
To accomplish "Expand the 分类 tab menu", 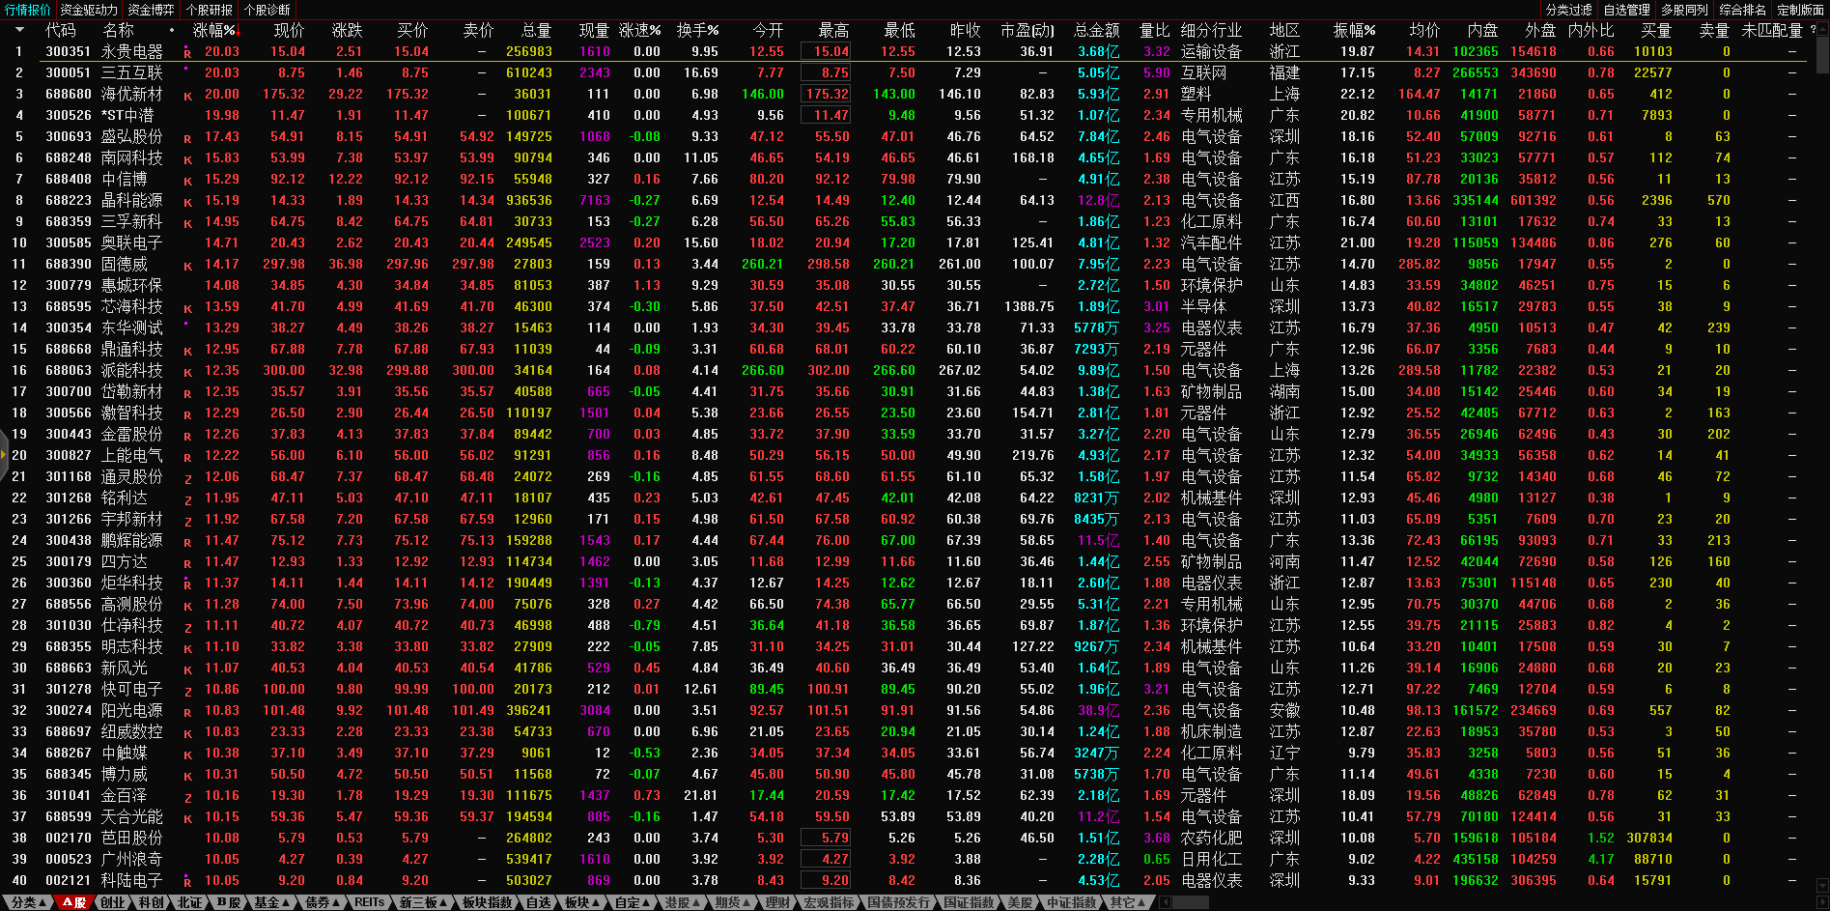I will point(27,902).
